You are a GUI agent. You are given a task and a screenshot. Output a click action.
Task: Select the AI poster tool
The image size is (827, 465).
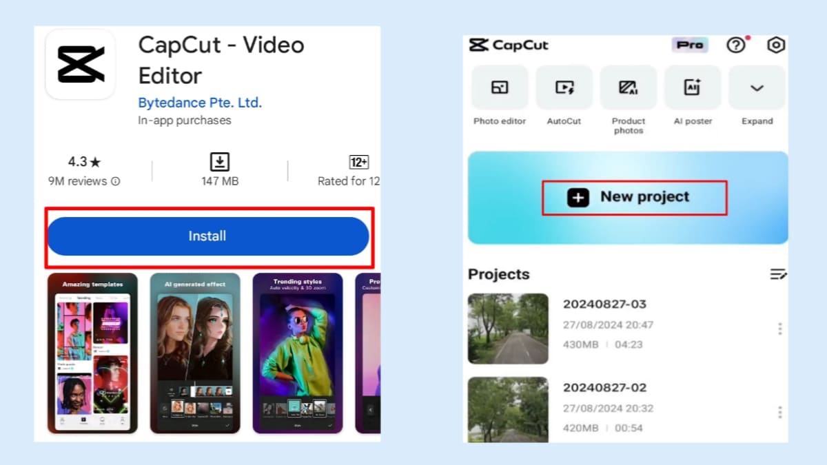(692, 88)
